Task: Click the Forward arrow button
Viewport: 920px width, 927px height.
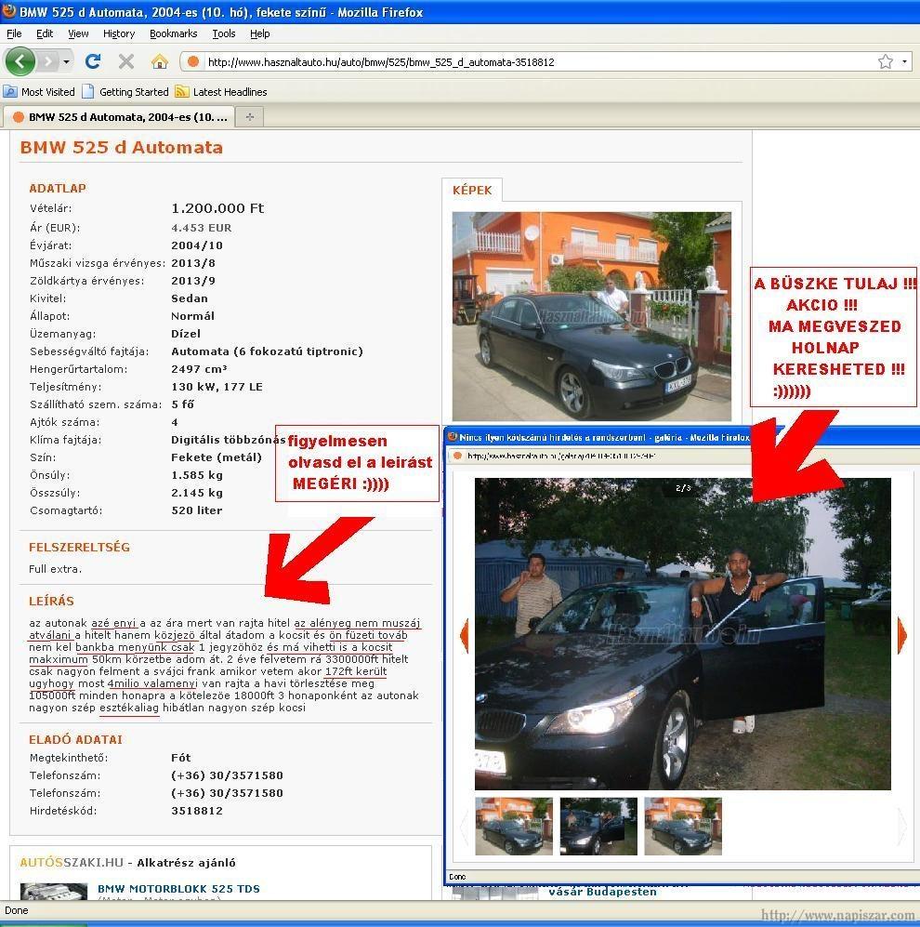Action: coord(47,60)
